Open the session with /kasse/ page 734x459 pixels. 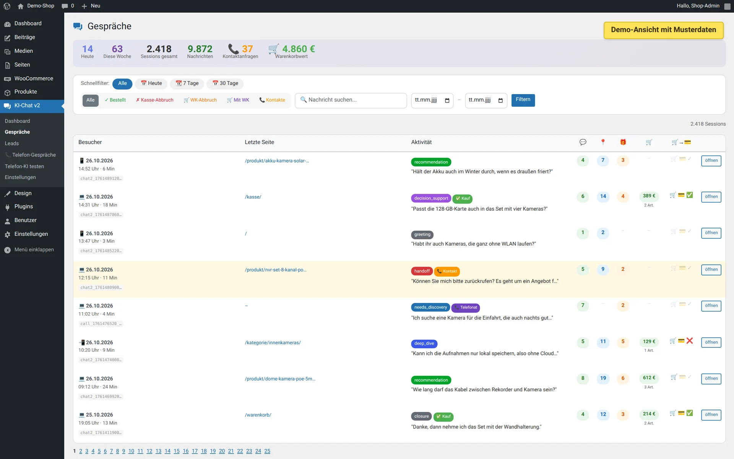(x=711, y=197)
